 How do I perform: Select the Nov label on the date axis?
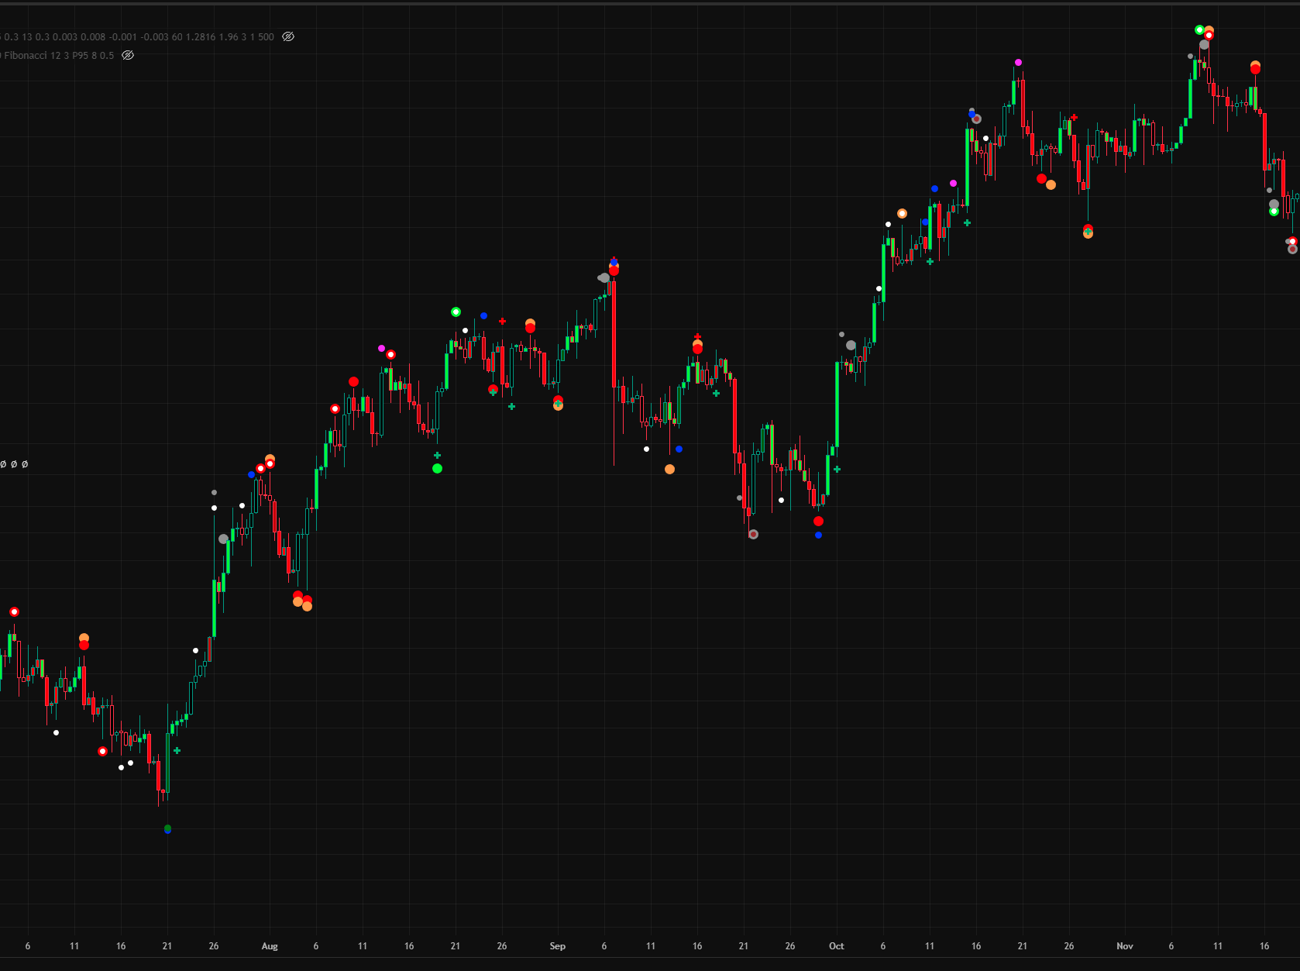point(1124,946)
